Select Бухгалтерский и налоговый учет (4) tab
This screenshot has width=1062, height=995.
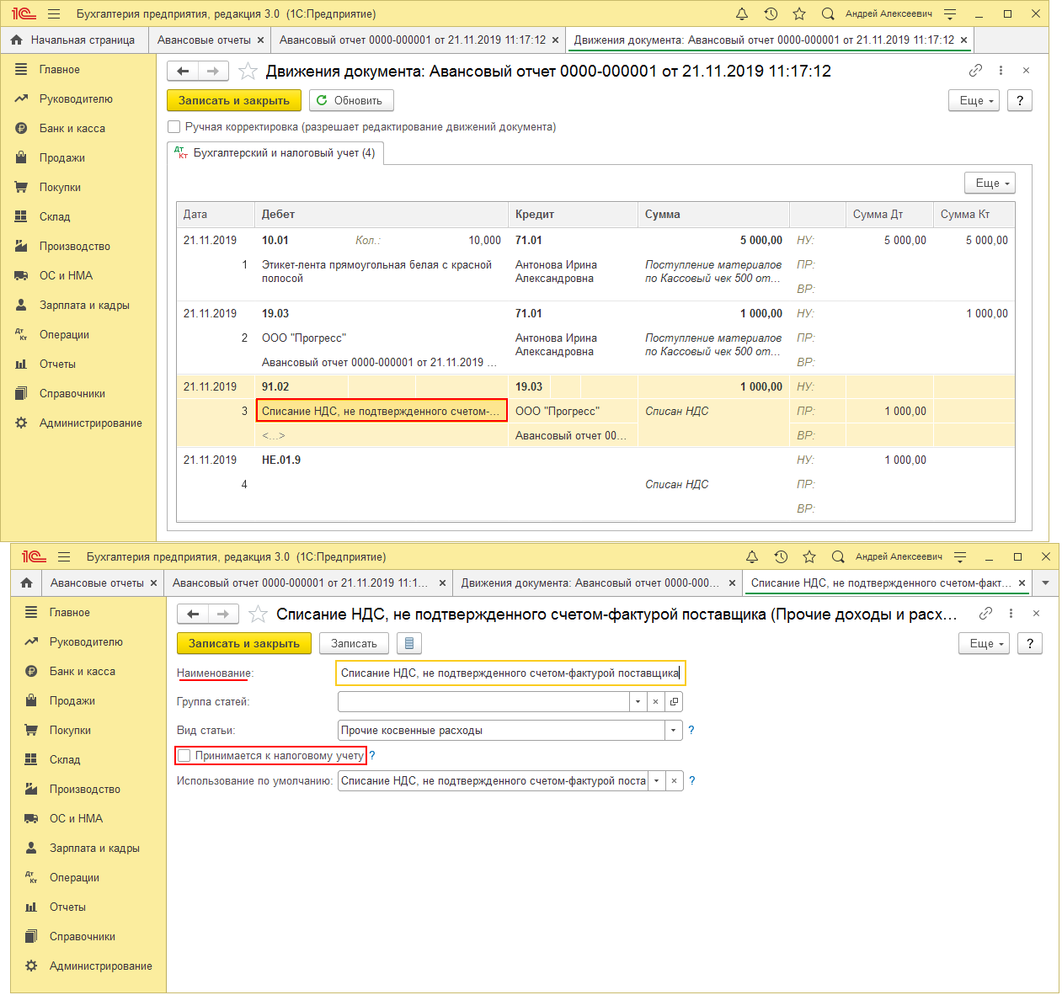coord(276,153)
